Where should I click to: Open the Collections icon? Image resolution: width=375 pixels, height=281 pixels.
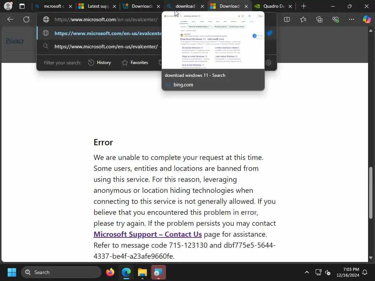point(319,19)
